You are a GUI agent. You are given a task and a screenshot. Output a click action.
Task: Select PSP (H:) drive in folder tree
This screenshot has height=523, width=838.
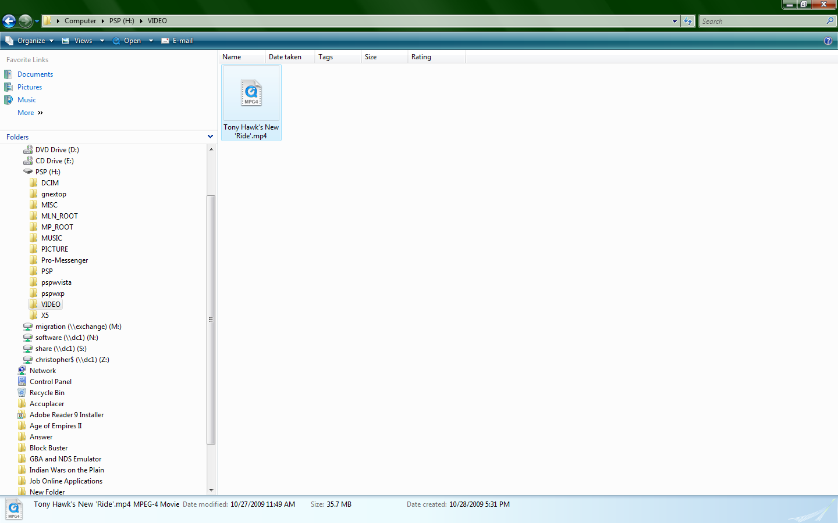tap(48, 172)
